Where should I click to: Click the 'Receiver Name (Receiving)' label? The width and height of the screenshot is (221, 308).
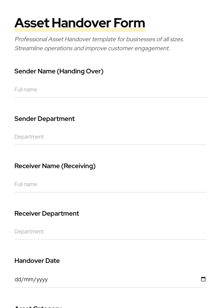point(55,166)
